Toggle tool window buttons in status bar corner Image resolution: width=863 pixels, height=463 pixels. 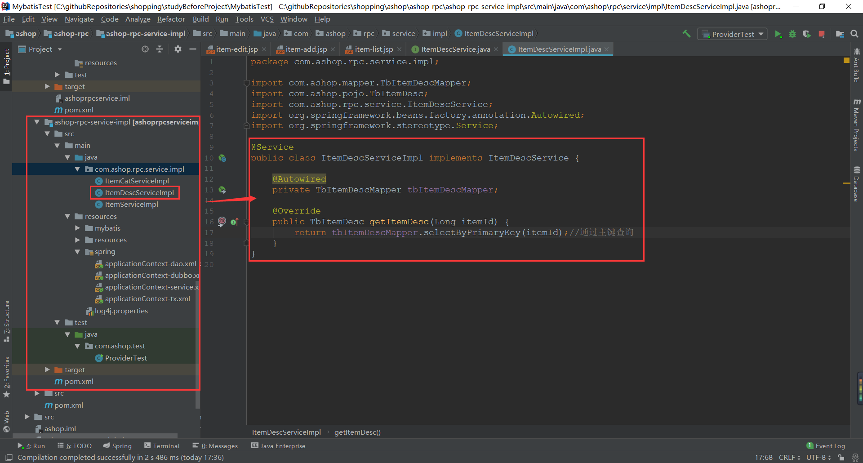[9, 457]
